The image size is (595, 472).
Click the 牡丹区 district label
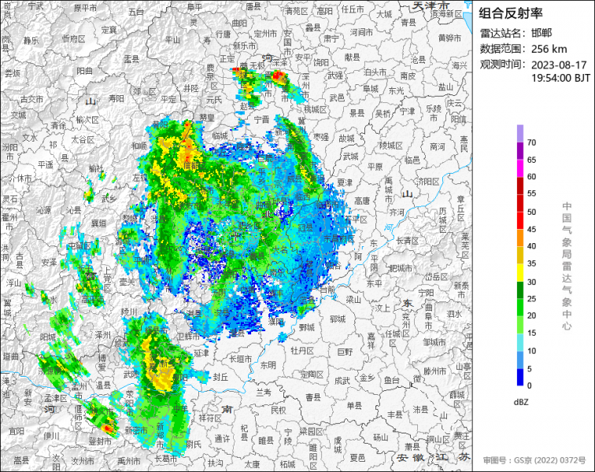(x=302, y=349)
